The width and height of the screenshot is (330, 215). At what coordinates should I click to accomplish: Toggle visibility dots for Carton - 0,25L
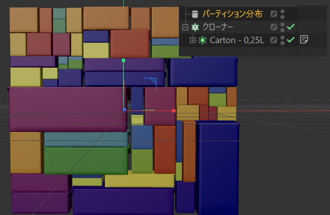[x=283, y=40]
